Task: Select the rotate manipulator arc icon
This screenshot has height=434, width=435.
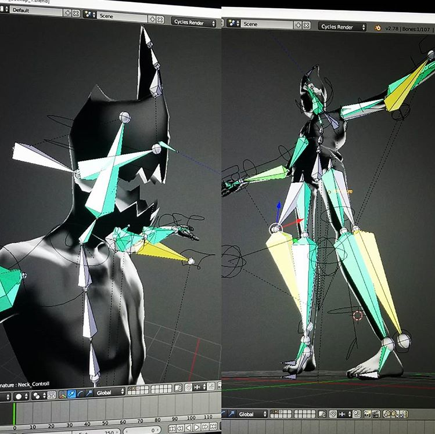Action: click(x=80, y=393)
